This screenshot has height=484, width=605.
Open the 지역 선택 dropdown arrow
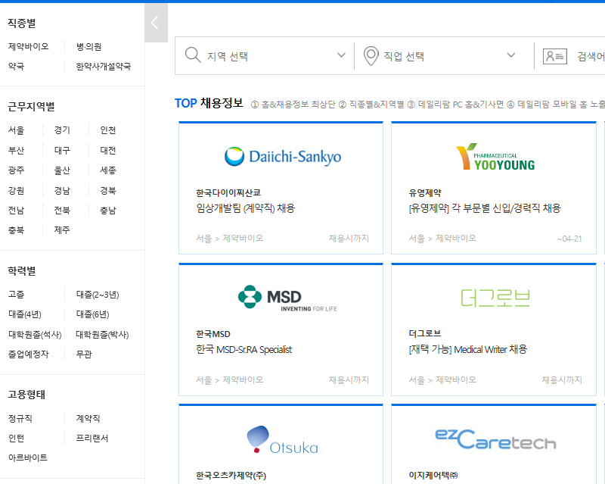pos(341,55)
